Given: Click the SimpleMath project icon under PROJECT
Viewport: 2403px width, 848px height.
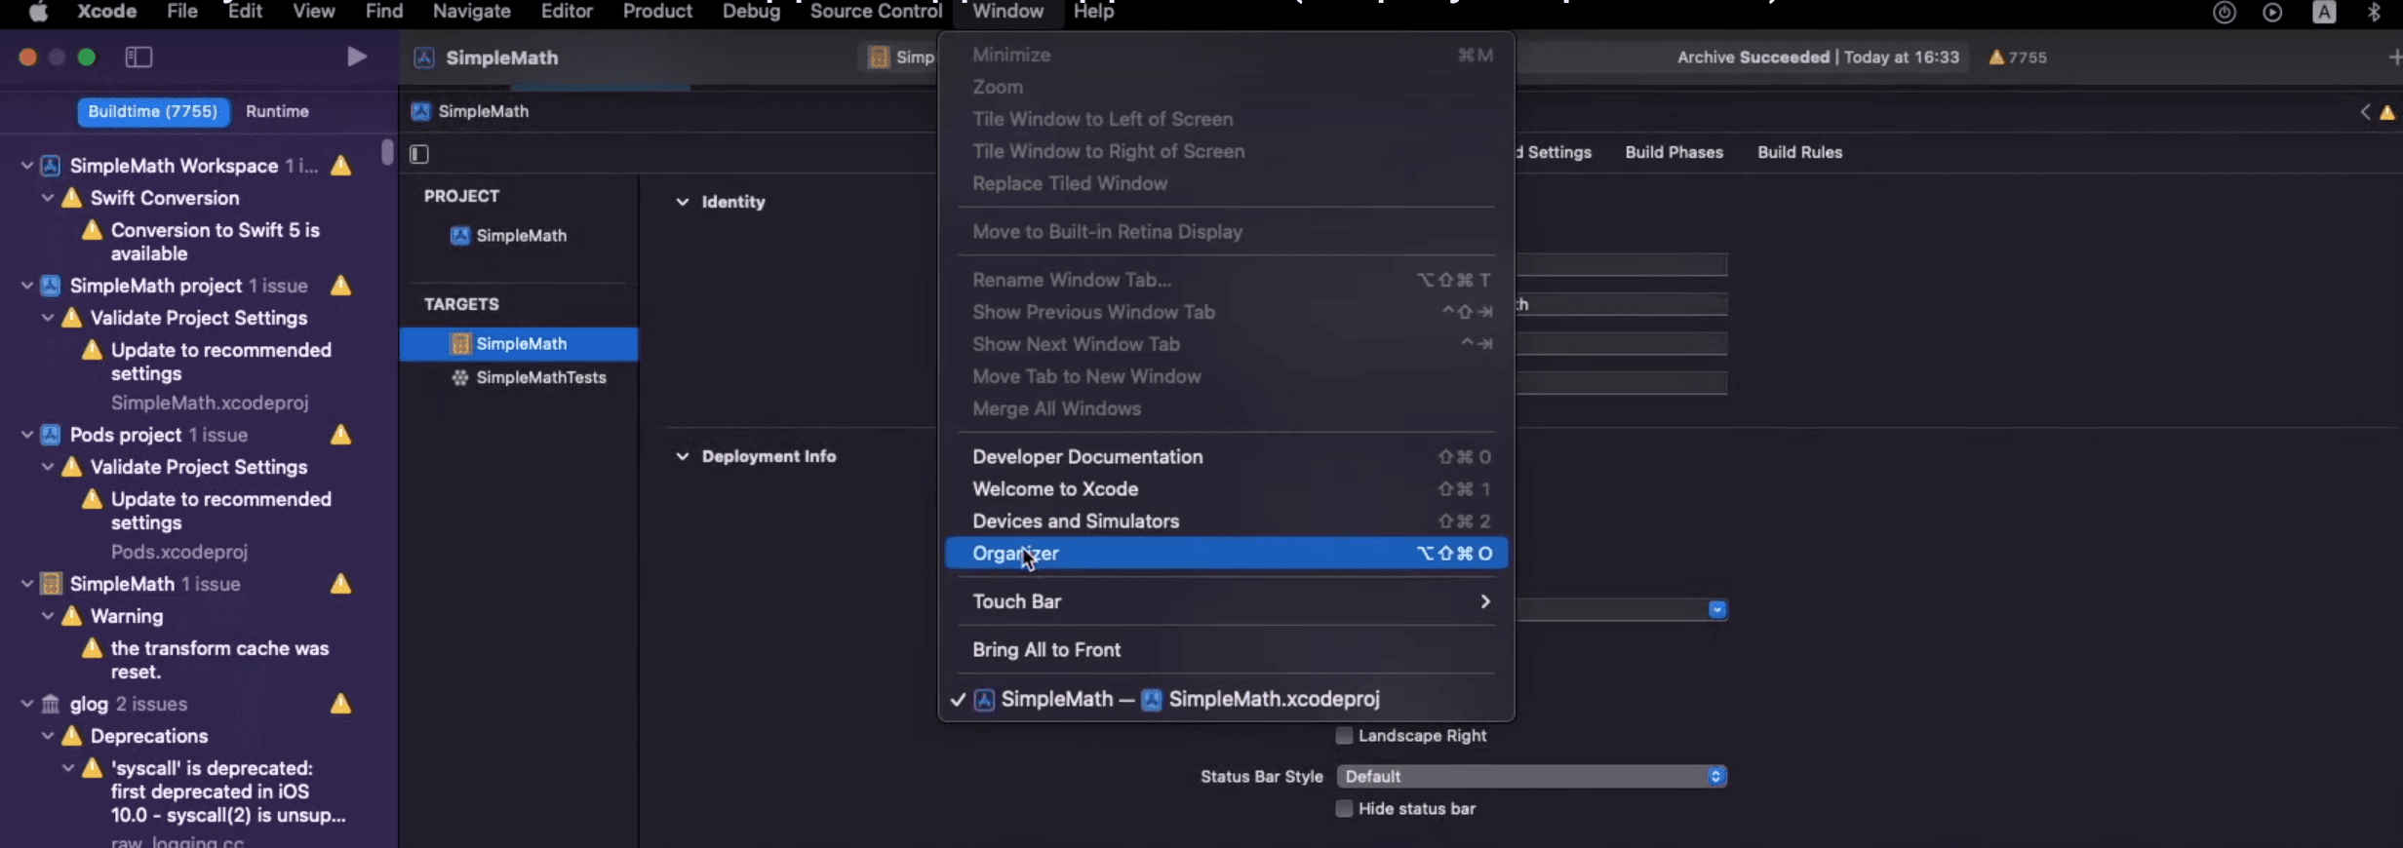Looking at the screenshot, I should (460, 236).
